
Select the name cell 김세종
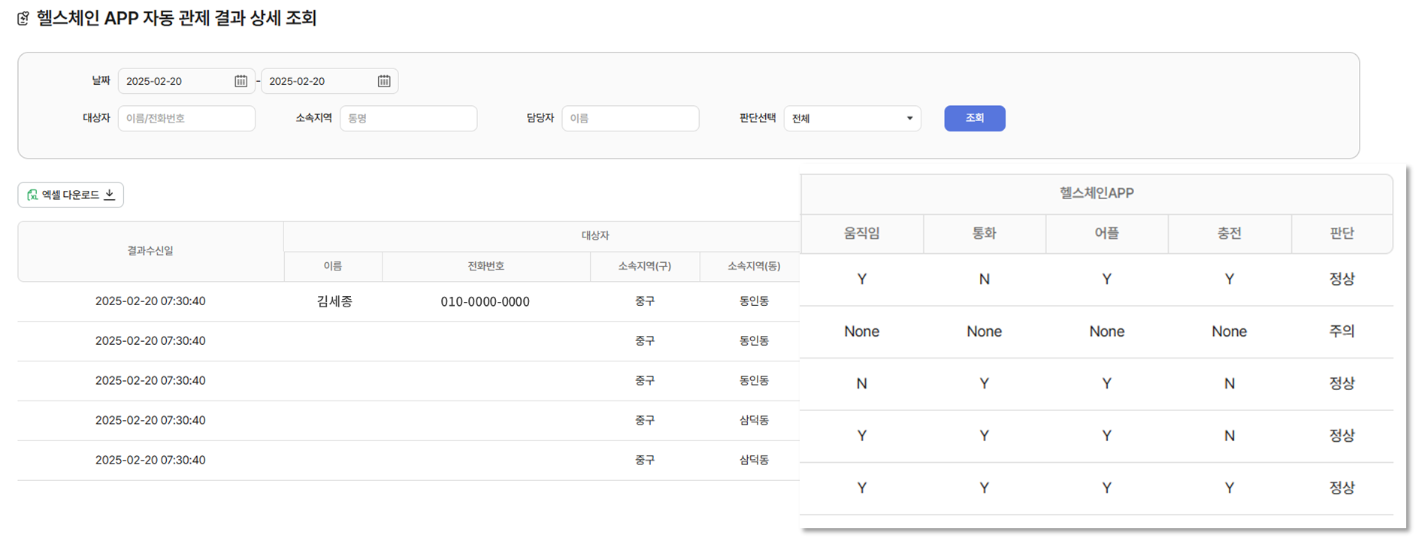pyautogui.click(x=334, y=302)
